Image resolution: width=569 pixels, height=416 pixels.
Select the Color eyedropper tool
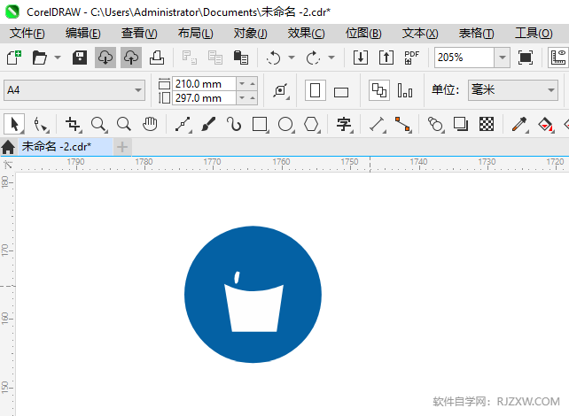point(519,124)
